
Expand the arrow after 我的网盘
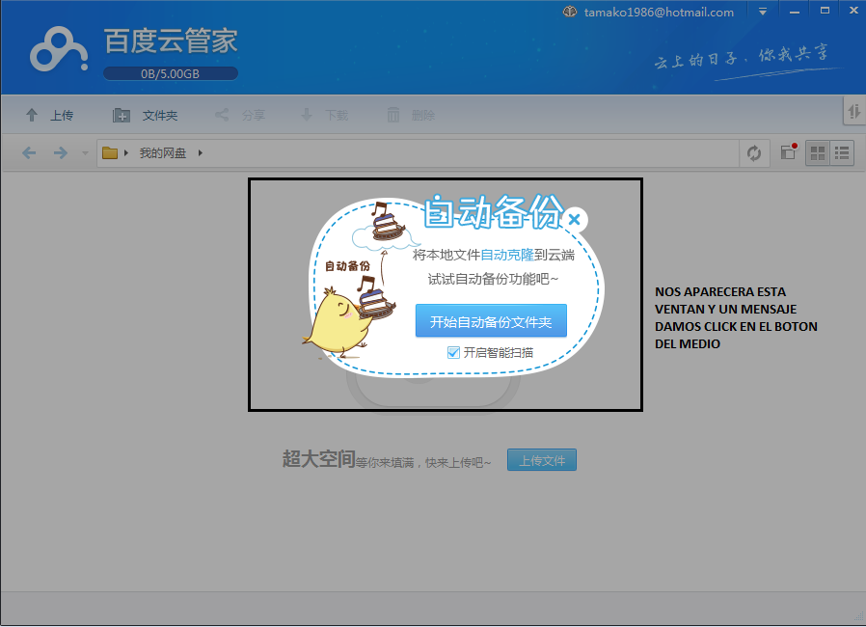pos(201,153)
